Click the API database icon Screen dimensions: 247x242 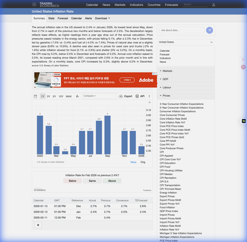[x=137, y=96]
